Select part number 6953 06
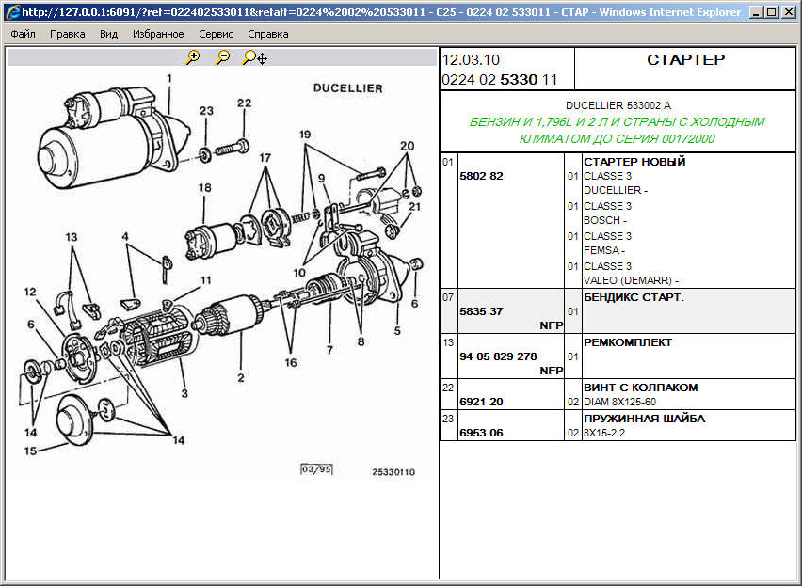Screen dimensions: 802x586 tap(481, 433)
